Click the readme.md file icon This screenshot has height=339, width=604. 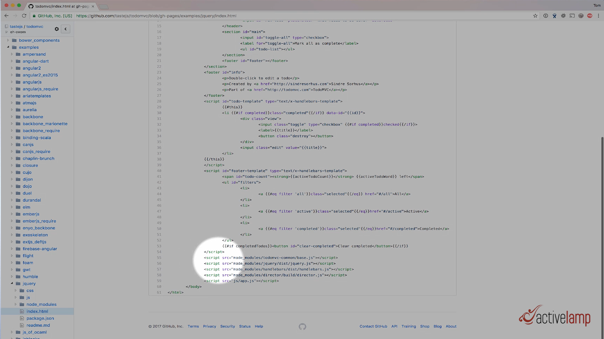point(22,325)
